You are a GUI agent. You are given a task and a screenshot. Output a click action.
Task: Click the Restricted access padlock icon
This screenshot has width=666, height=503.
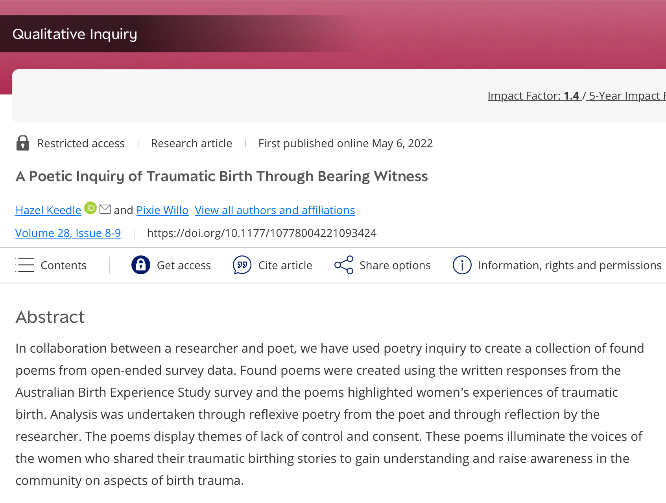point(23,143)
